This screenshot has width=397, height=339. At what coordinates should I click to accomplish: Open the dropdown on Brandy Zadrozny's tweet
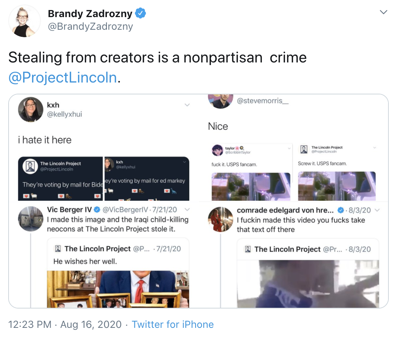coord(383,12)
